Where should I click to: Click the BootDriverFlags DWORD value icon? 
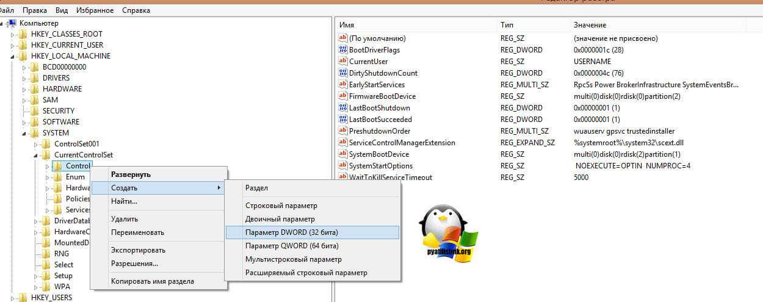(x=342, y=50)
